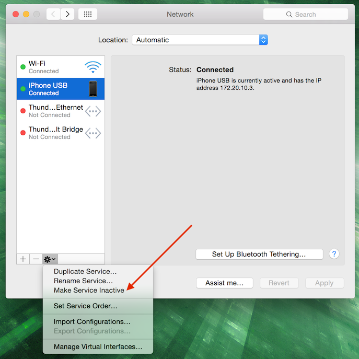Viewport: 359px width, 359px height.
Task: Open the Location dropdown set to Automatic
Action: (x=200, y=40)
